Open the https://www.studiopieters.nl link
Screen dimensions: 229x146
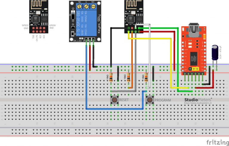[198, 103]
